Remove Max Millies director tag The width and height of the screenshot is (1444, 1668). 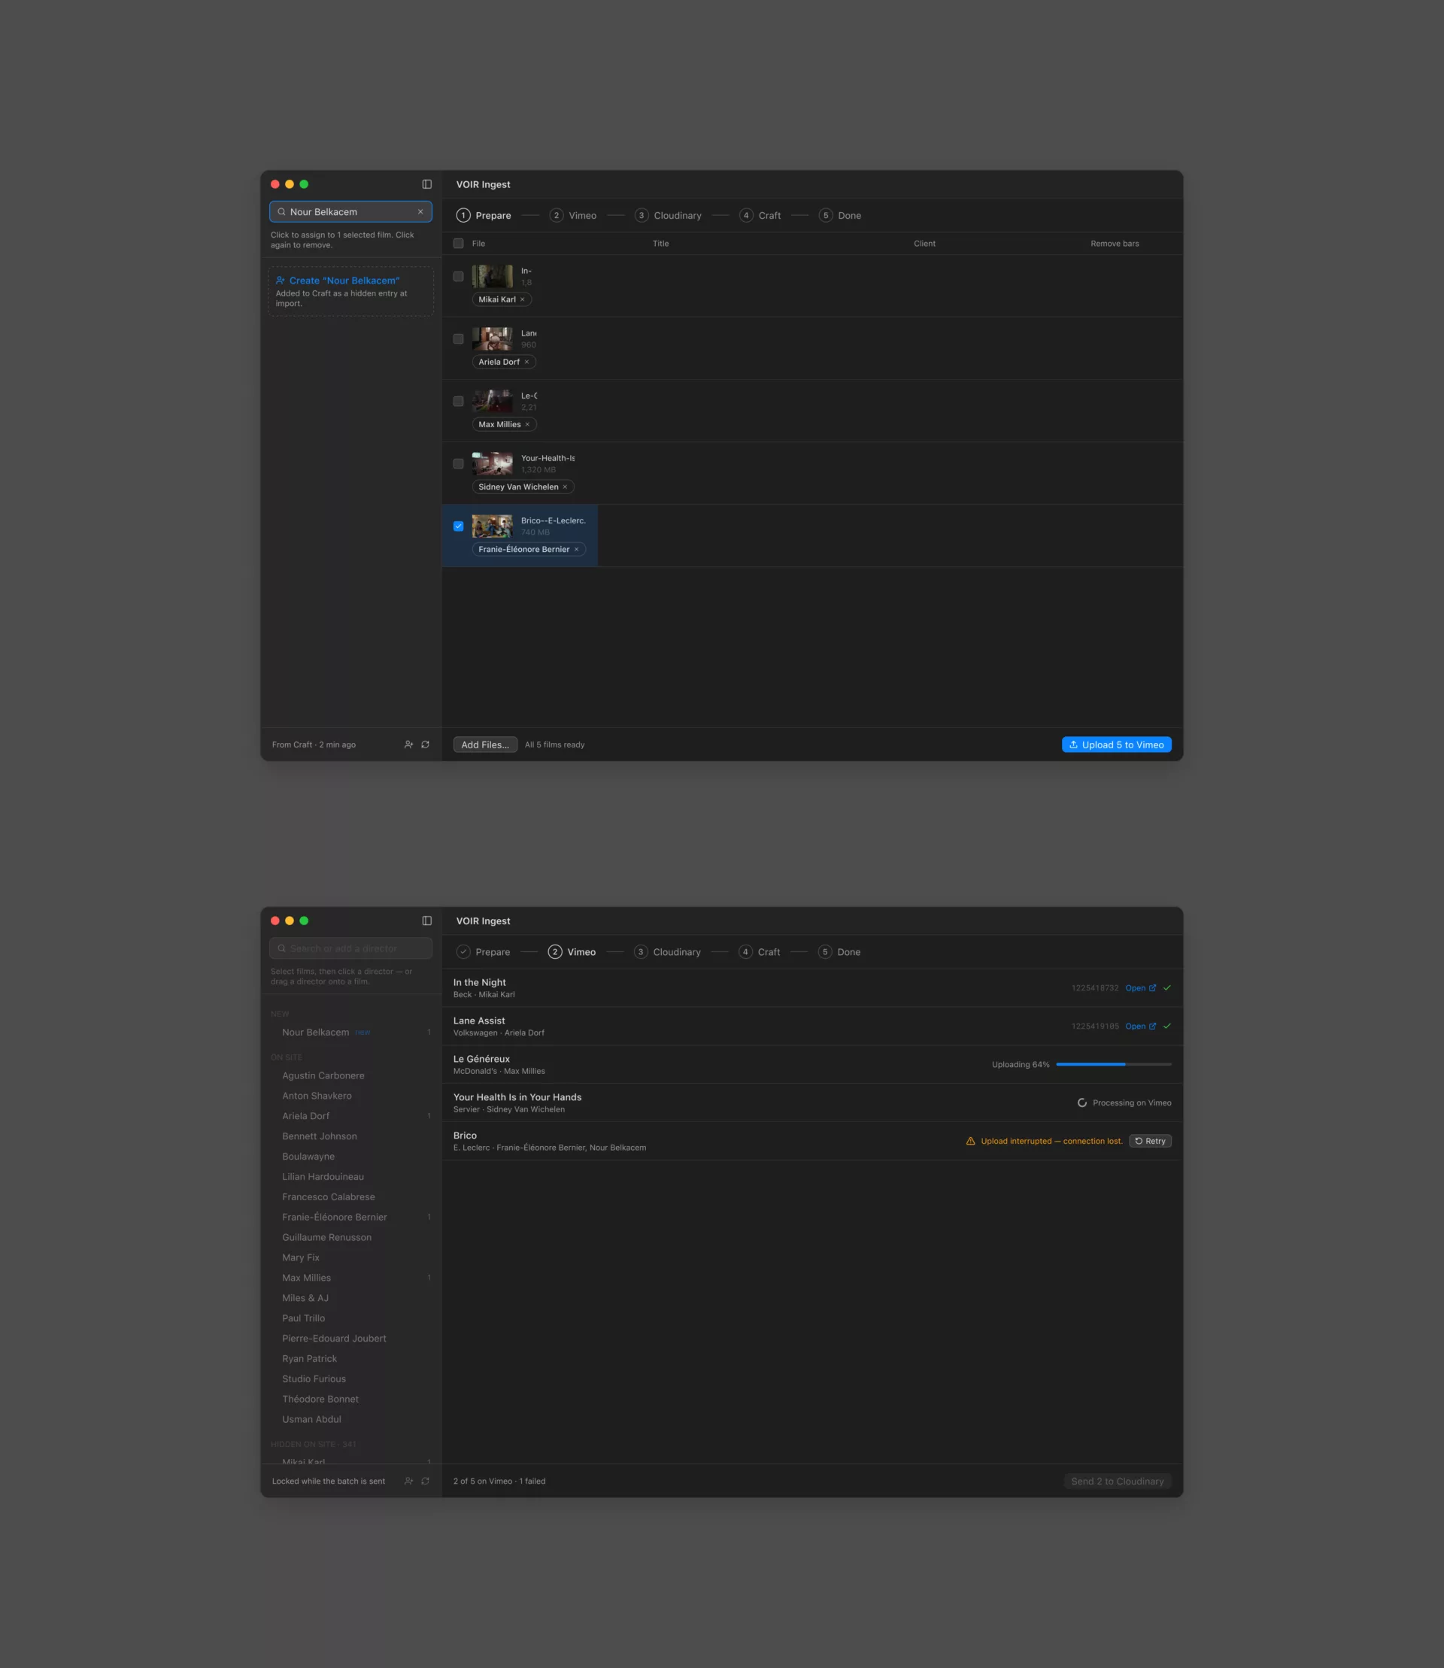[x=528, y=425]
